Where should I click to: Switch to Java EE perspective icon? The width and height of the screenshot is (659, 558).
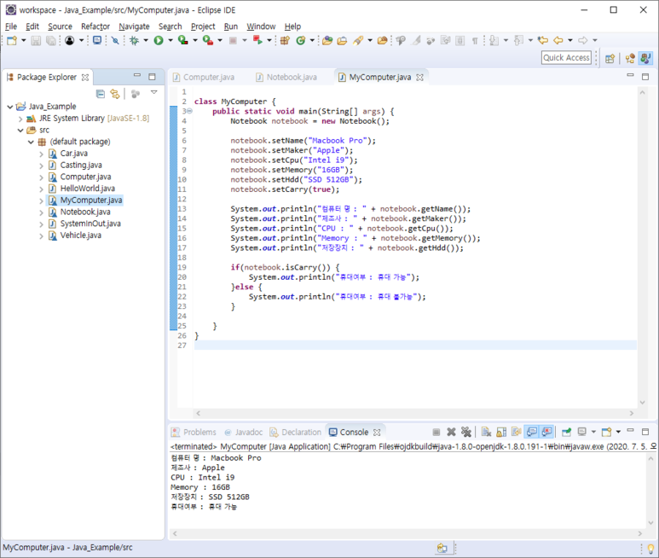629,59
